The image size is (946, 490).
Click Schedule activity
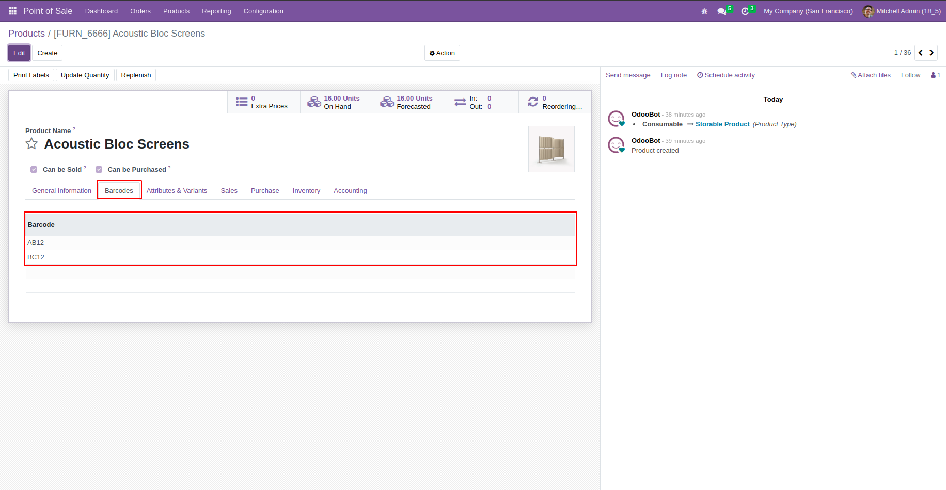tap(726, 75)
